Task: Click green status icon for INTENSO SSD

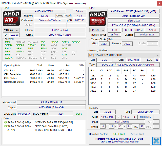Action: point(6,122)
